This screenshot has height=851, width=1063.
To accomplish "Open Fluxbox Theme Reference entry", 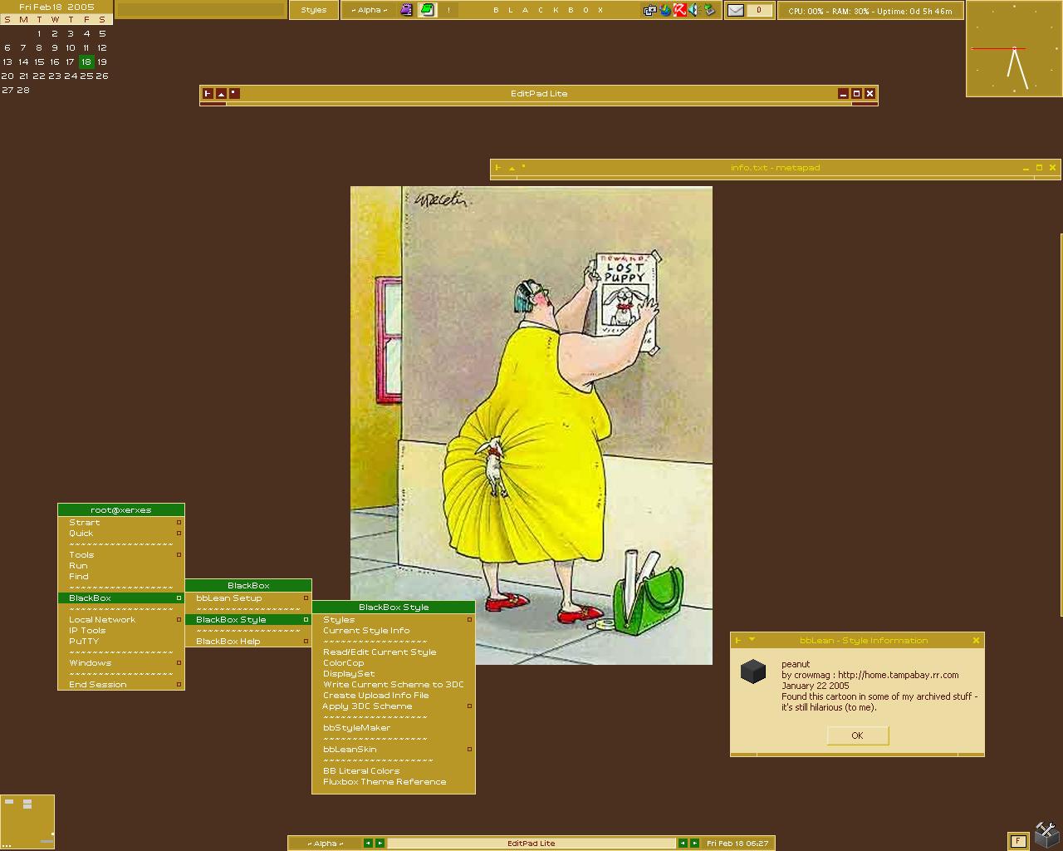I will [x=394, y=782].
